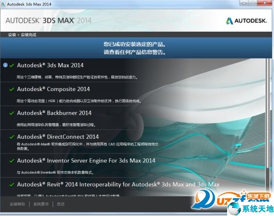This screenshot has height=216, width=274.
Task: Click the green checkmark for Autodesk 3ds Max 2014
Action: [x=12, y=66]
